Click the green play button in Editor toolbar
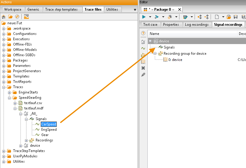The height and width of the screenshot is (168, 246). 144,17
